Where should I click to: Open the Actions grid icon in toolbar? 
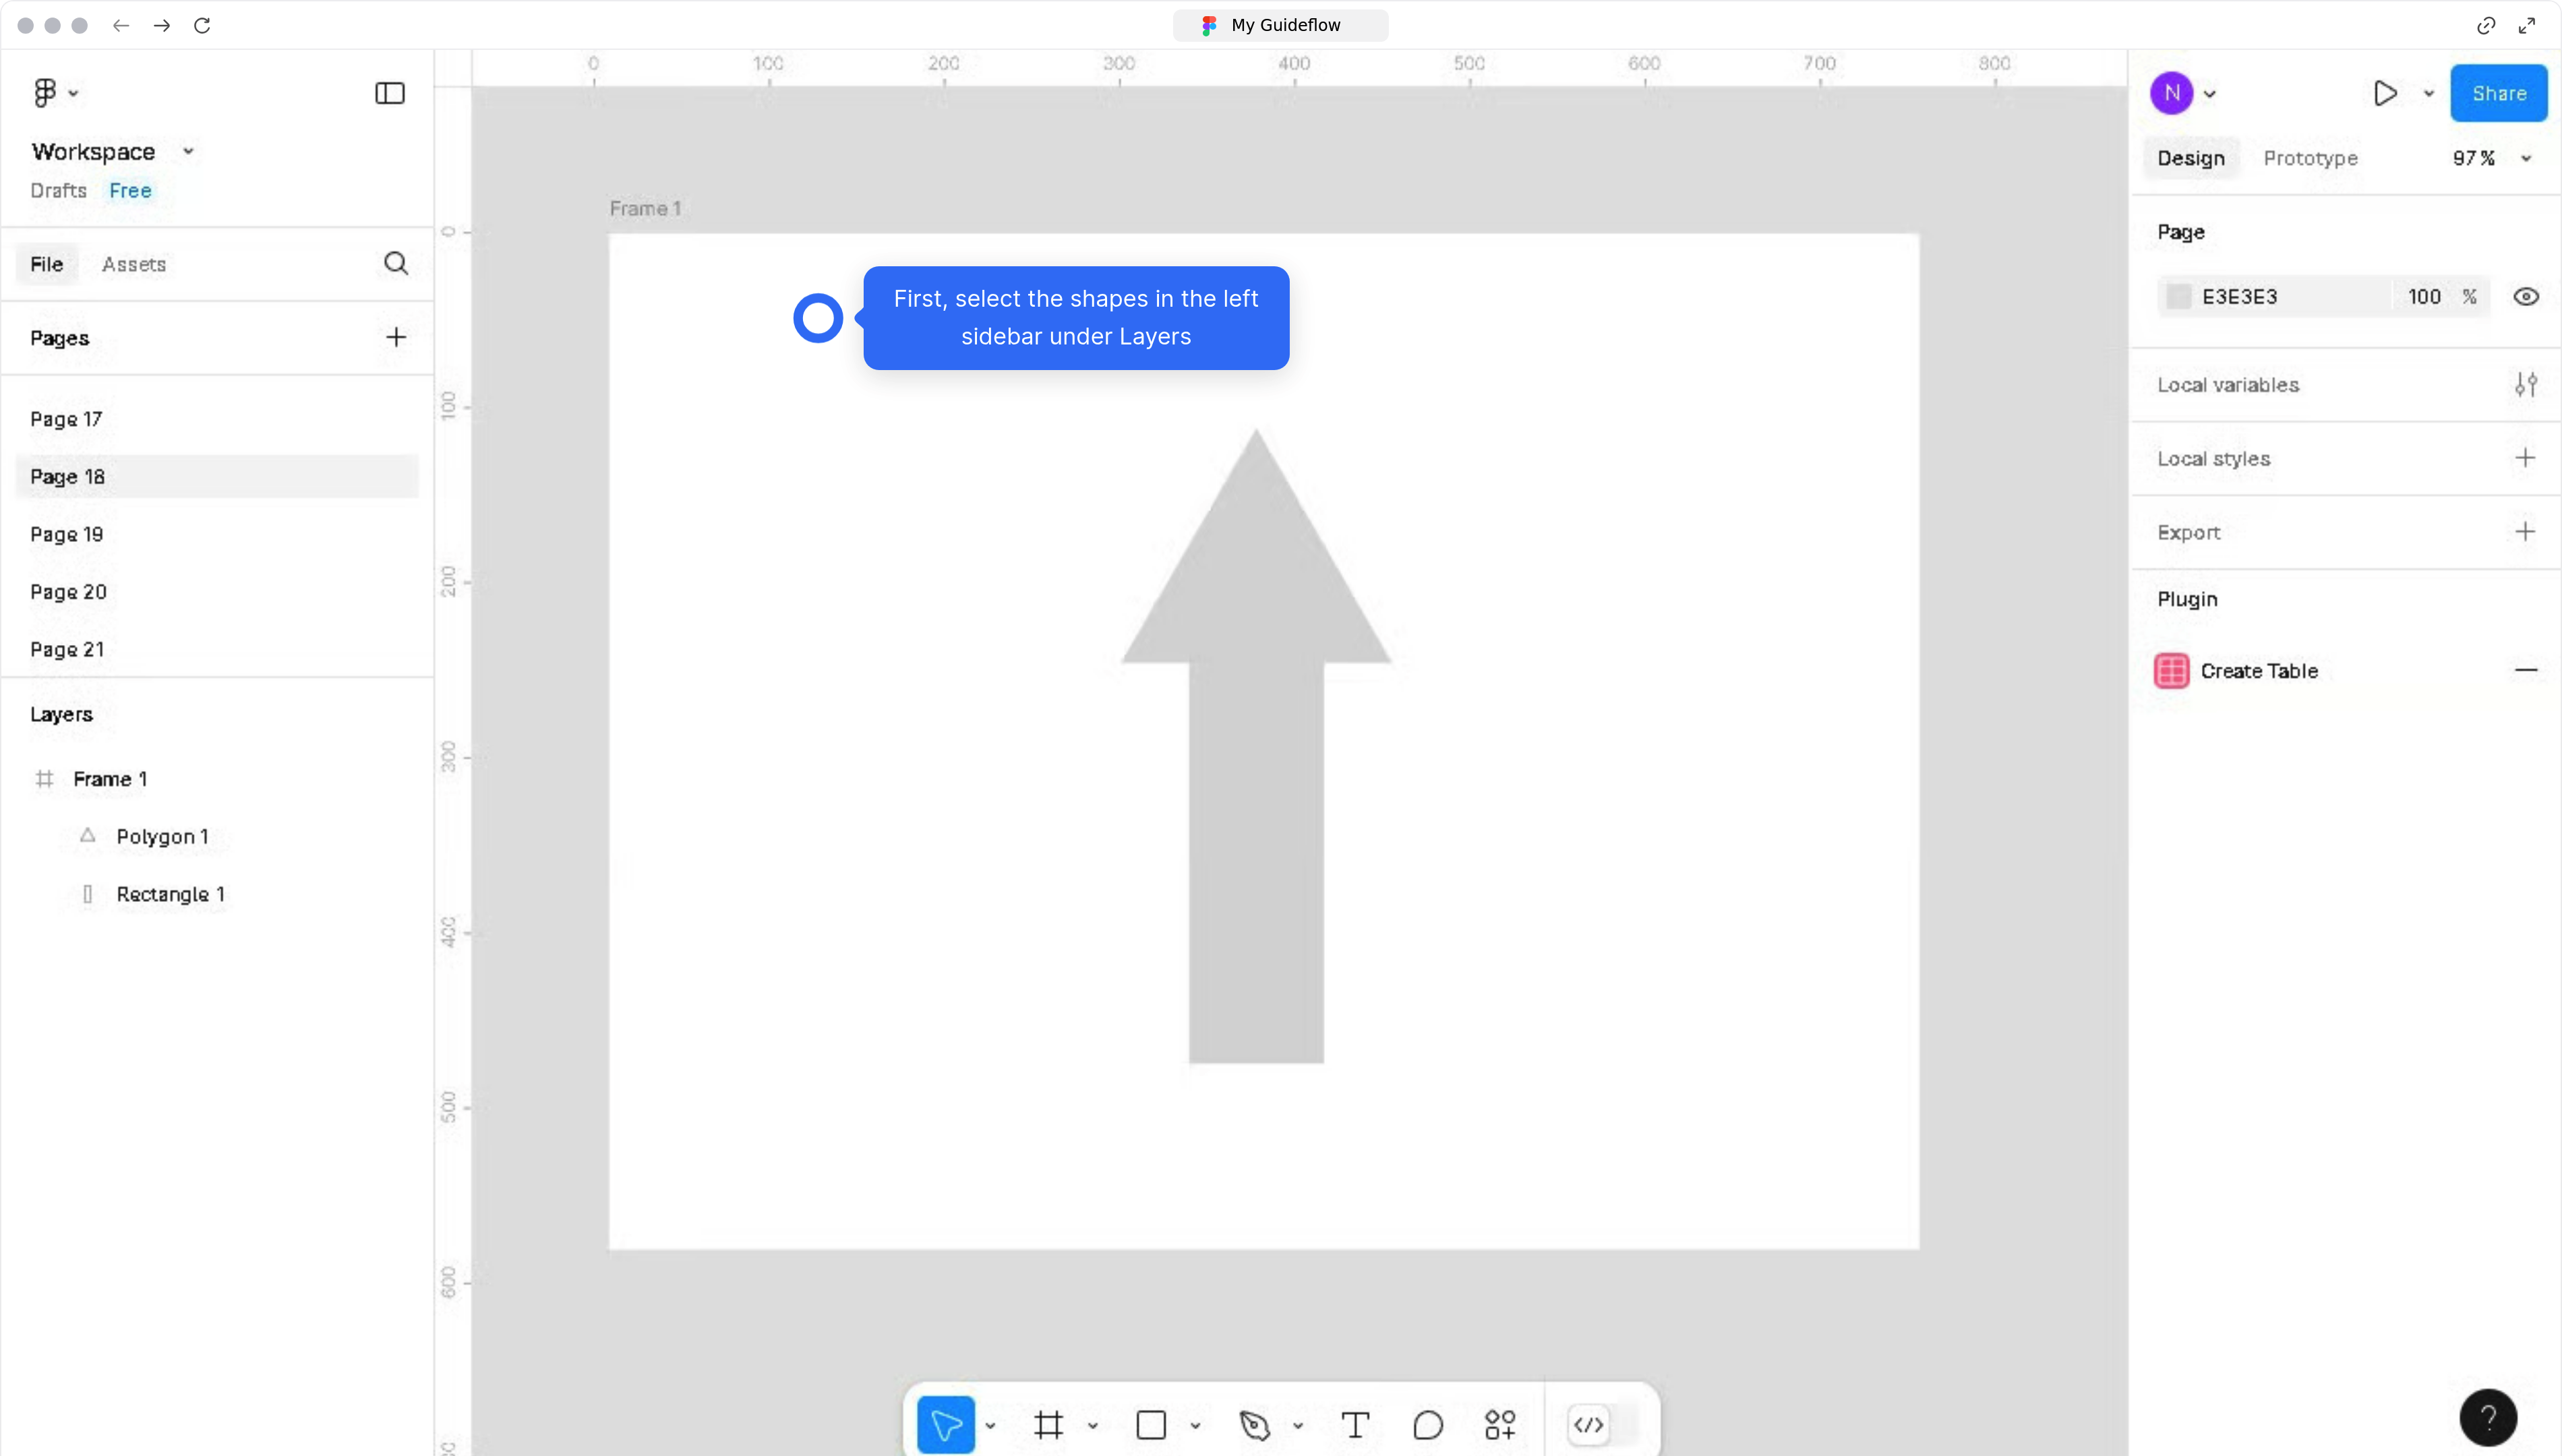point(1500,1424)
